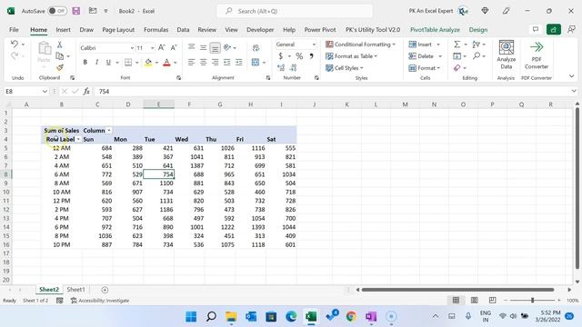
Task: Open the Data ribbon tab
Action: pyautogui.click(x=183, y=30)
